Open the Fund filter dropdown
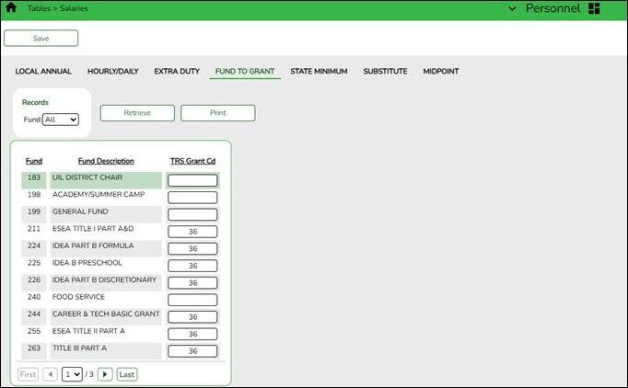 pyautogui.click(x=61, y=120)
